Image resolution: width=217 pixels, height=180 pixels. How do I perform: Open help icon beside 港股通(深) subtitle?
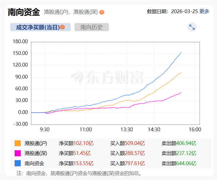[102, 12]
